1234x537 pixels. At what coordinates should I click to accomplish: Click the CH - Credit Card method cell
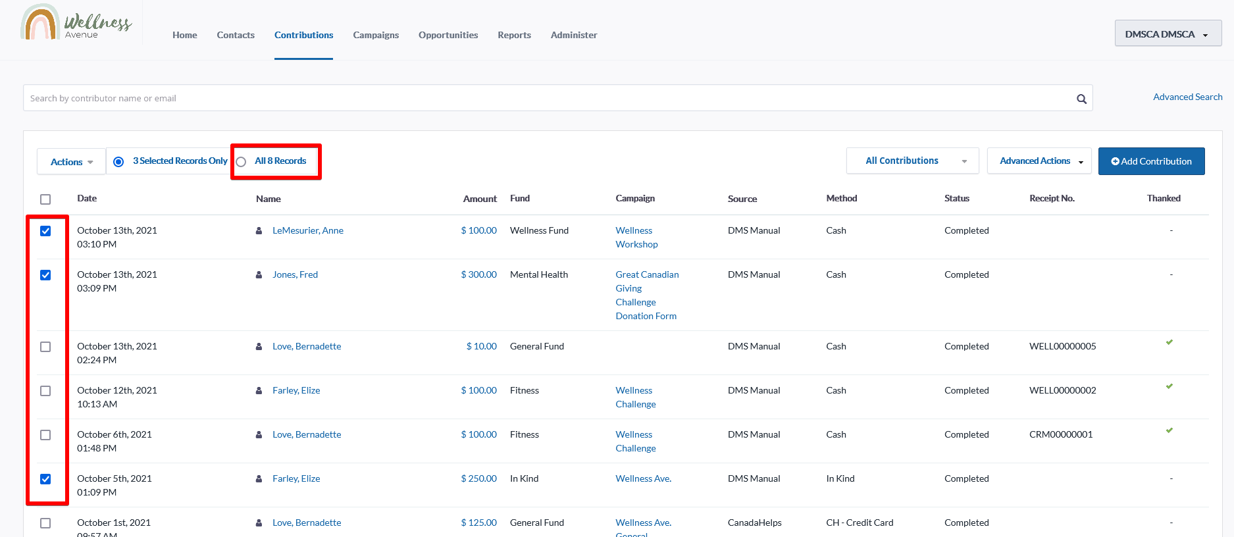(x=860, y=523)
